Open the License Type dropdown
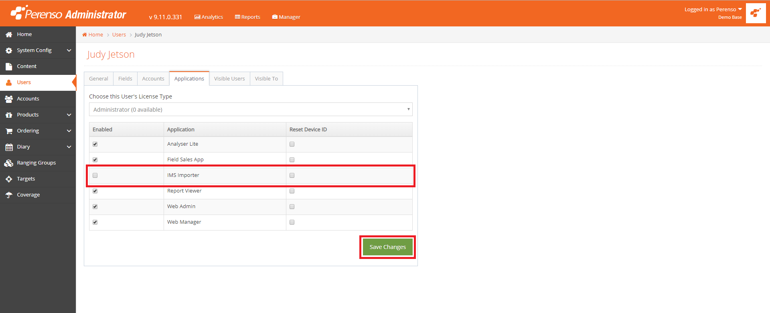Viewport: 770px width, 313px height. pos(251,109)
